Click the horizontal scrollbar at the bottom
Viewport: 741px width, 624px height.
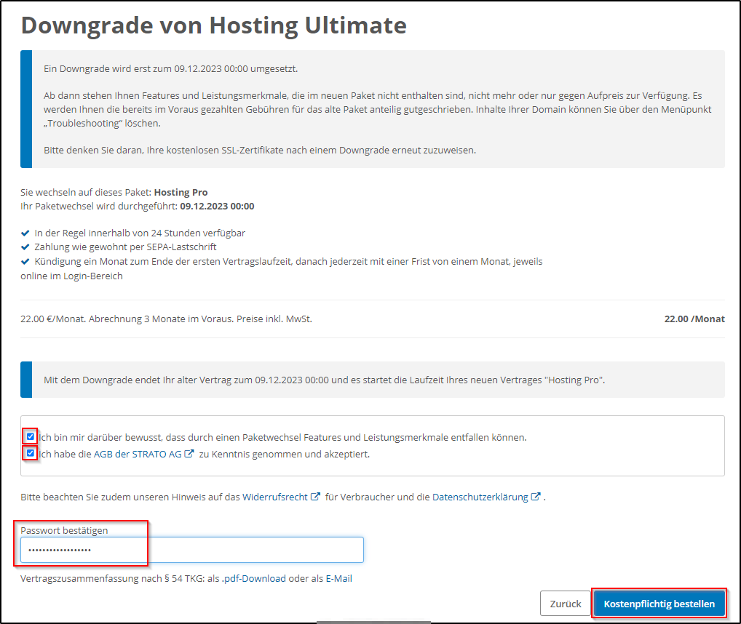tap(373, 622)
